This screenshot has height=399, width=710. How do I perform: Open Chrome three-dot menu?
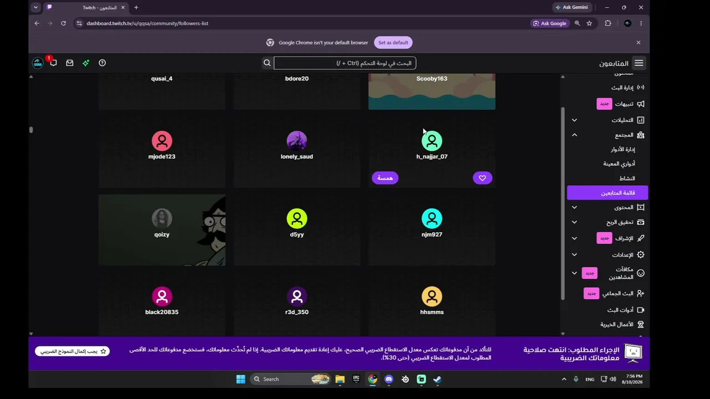click(641, 23)
